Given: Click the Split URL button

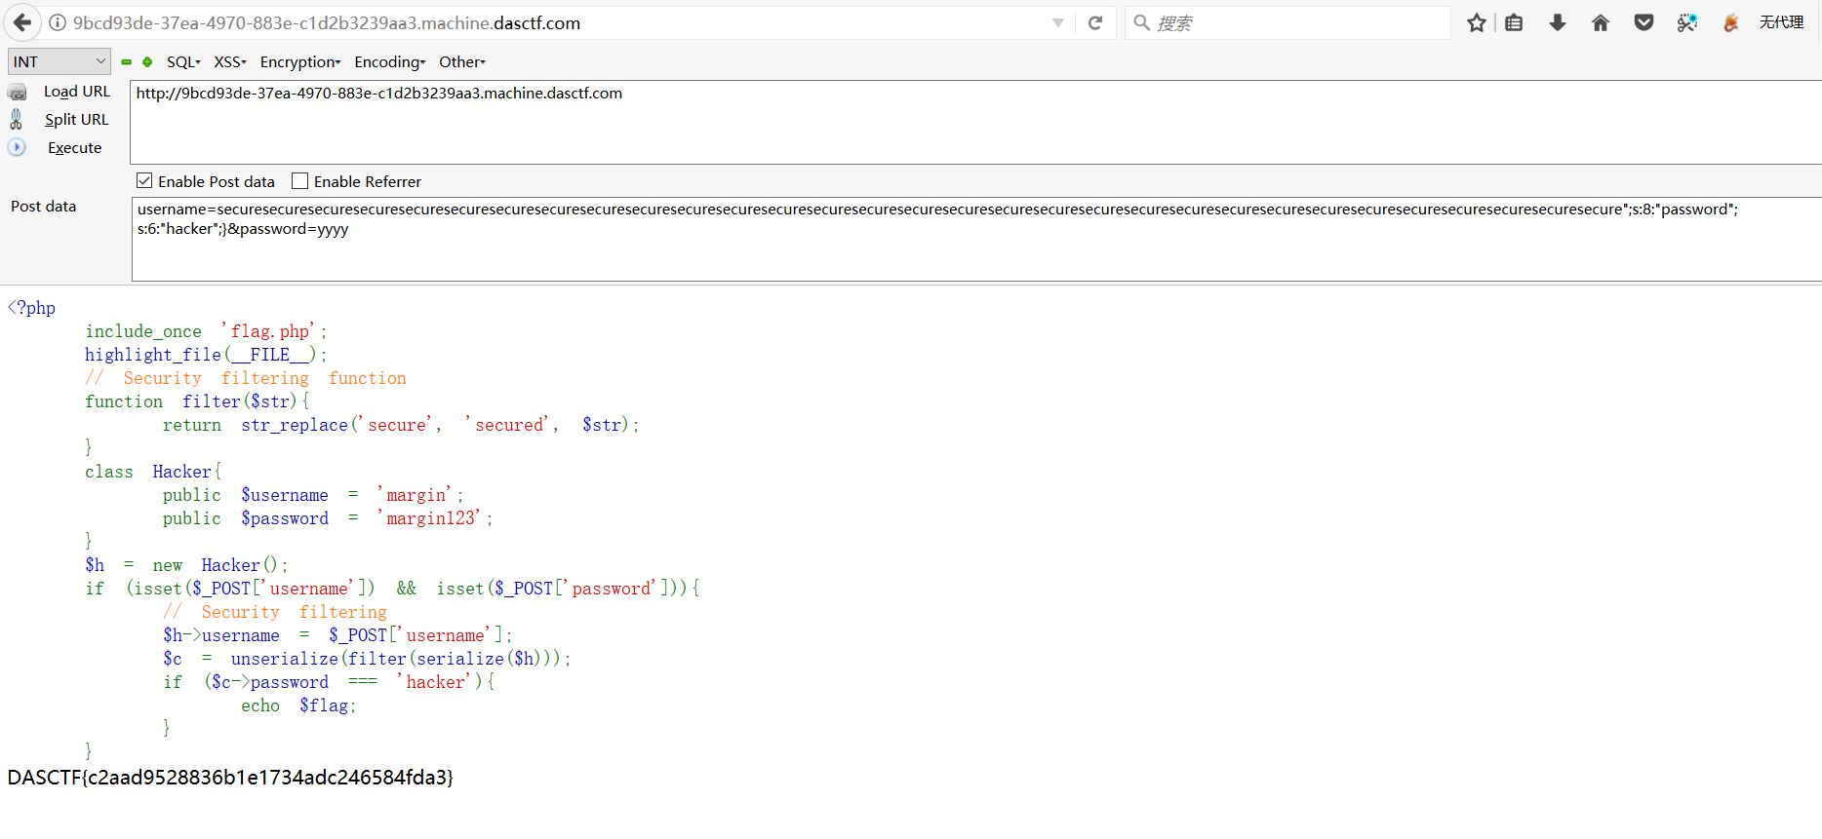Looking at the screenshot, I should click(x=77, y=119).
